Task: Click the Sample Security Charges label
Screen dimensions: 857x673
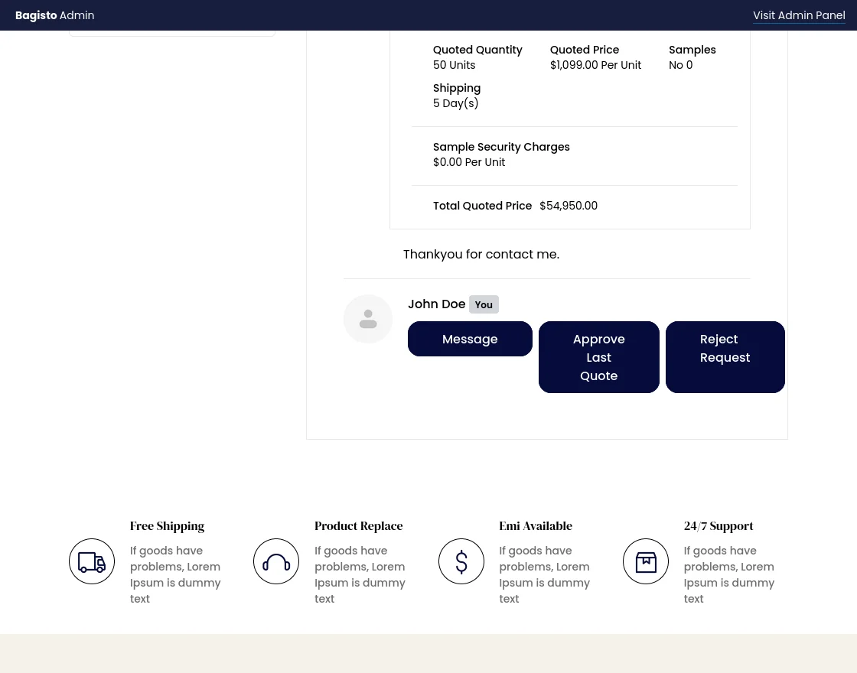Action: 501,147
